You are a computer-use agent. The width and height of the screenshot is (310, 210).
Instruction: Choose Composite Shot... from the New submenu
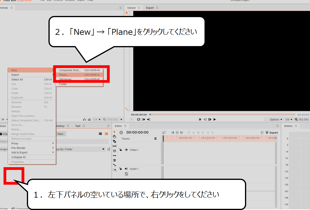[x=79, y=70]
